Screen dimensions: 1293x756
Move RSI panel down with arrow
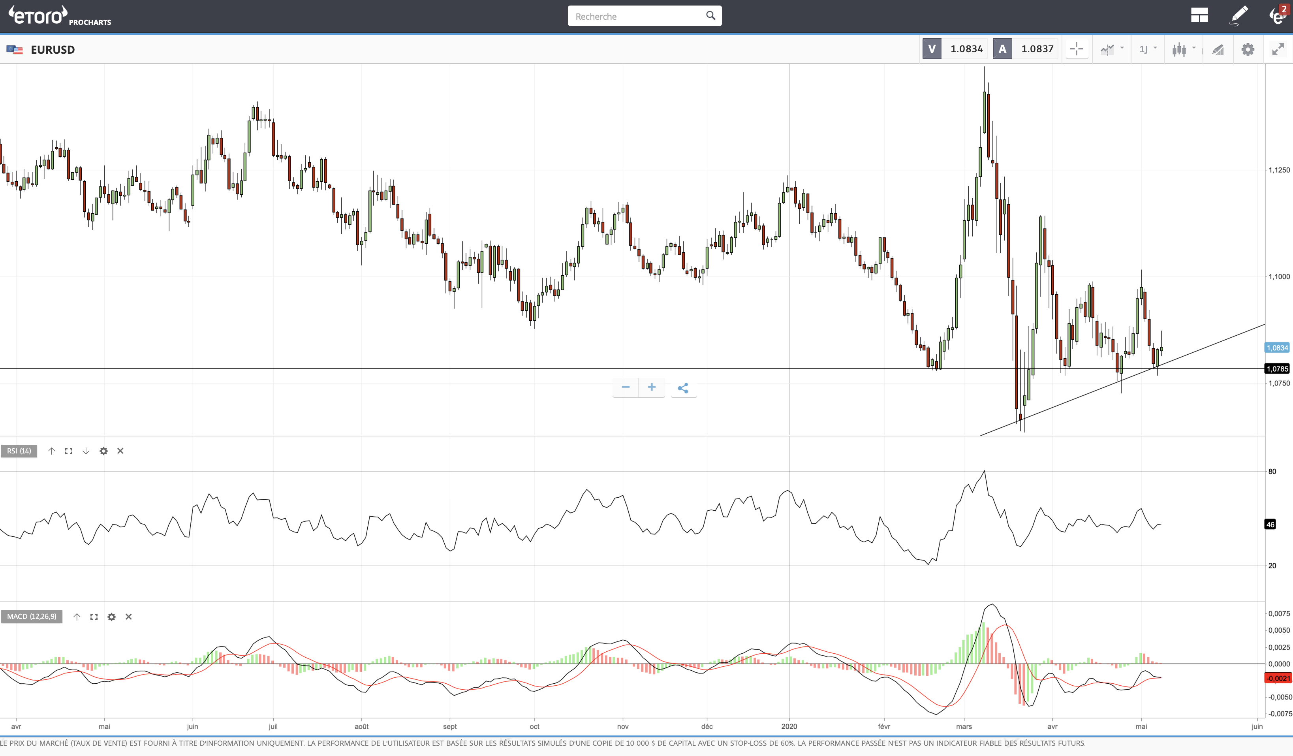[86, 451]
